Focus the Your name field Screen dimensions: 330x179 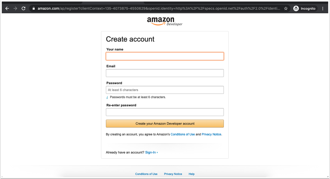pos(165,56)
